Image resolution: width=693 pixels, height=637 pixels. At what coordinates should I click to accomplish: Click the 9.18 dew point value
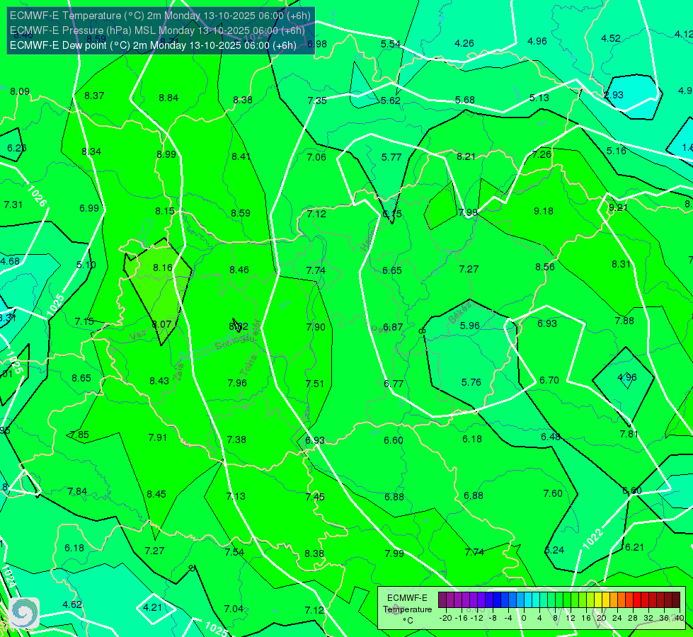click(543, 212)
